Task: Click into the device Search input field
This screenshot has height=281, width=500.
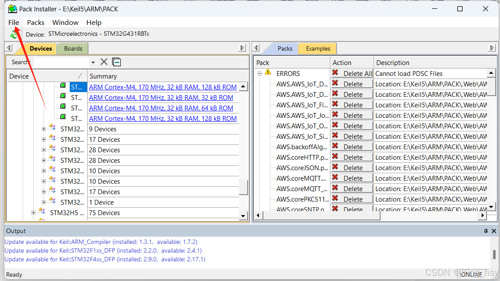Action: (62, 62)
